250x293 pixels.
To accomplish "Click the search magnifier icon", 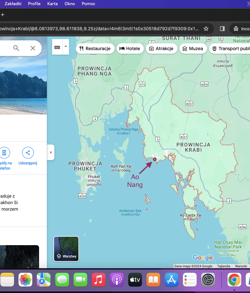I will (16, 48).
